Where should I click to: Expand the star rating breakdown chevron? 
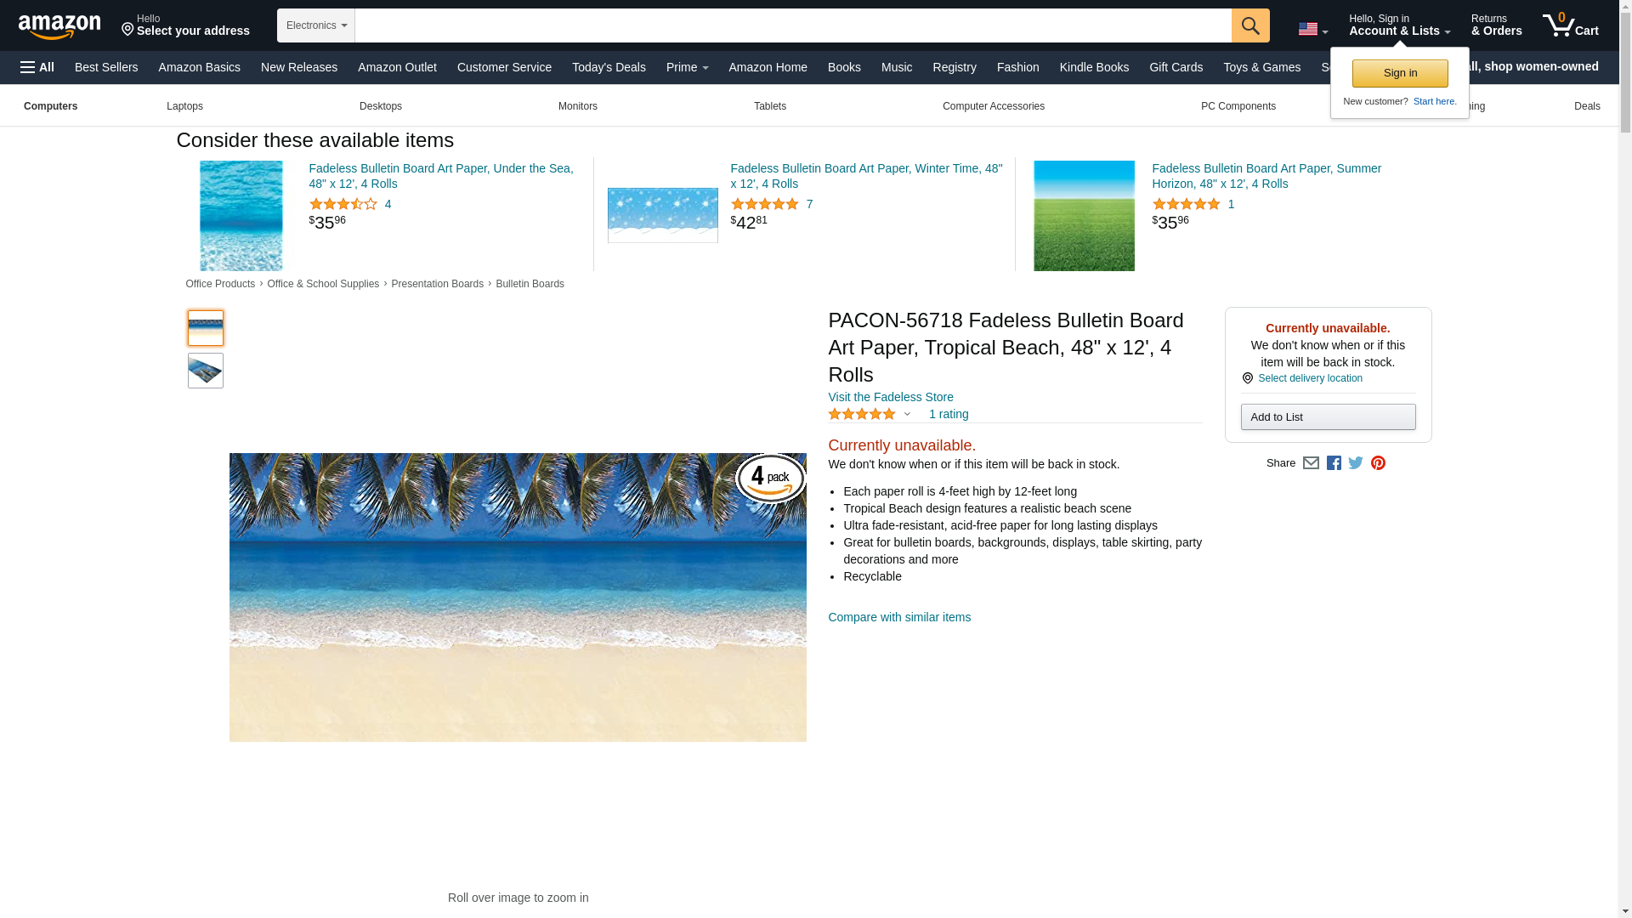[907, 415]
